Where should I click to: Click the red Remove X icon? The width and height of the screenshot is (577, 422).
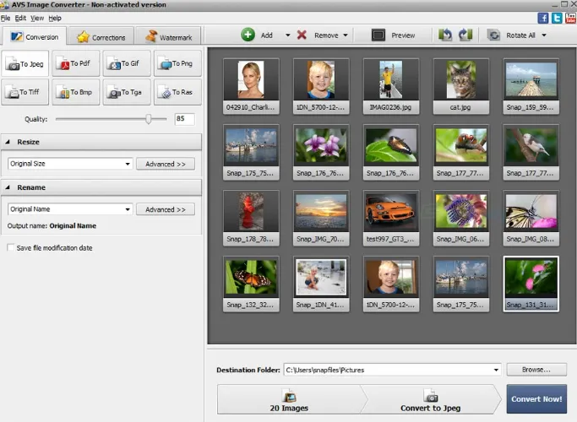pos(302,35)
